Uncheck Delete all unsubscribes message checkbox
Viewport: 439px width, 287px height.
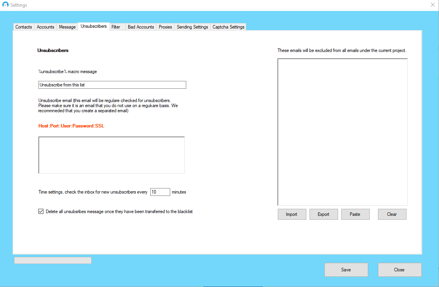(x=41, y=212)
